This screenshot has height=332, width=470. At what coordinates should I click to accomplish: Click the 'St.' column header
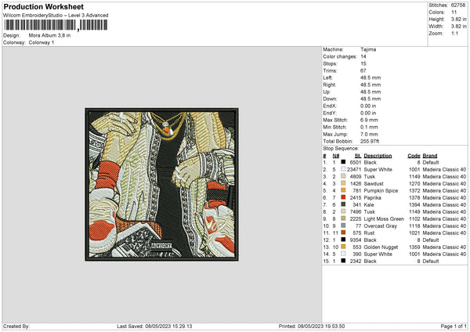coord(358,156)
